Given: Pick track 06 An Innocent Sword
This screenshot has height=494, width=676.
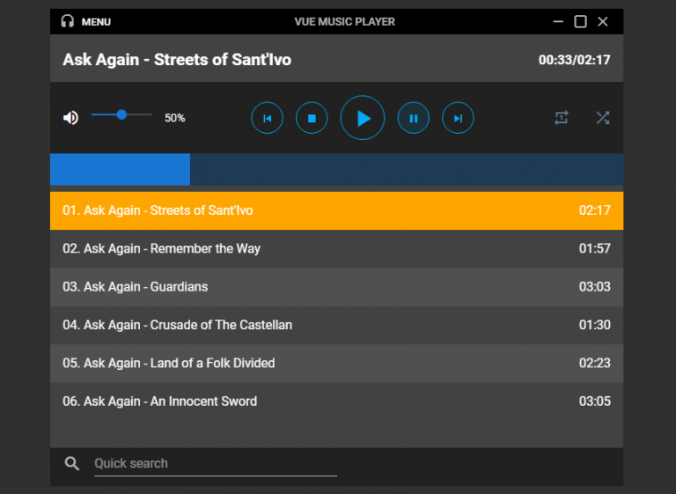Looking at the screenshot, I should pos(337,402).
